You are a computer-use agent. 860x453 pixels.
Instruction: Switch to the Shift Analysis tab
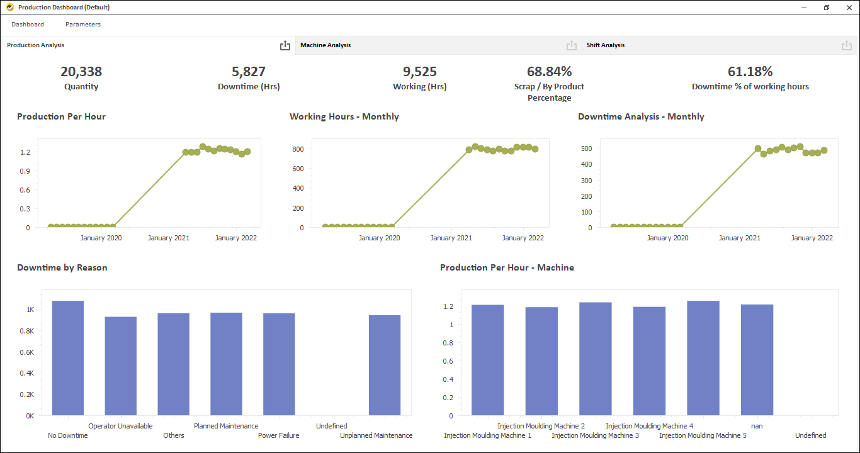tap(606, 45)
